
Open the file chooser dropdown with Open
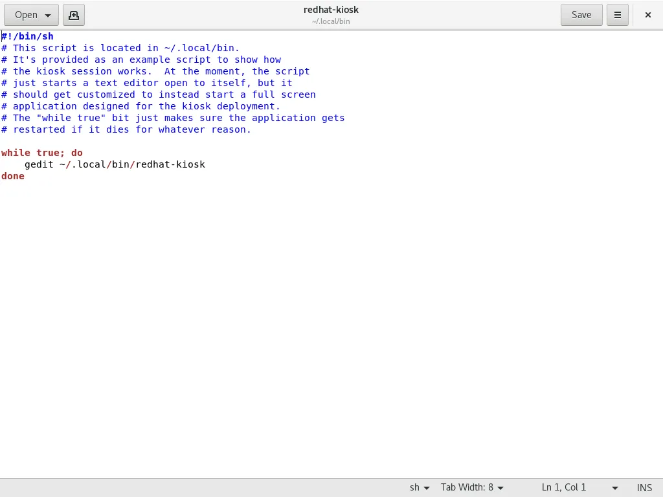click(31, 15)
